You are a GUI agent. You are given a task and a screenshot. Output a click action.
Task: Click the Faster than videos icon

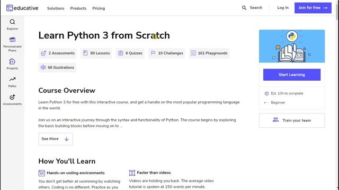point(132,173)
